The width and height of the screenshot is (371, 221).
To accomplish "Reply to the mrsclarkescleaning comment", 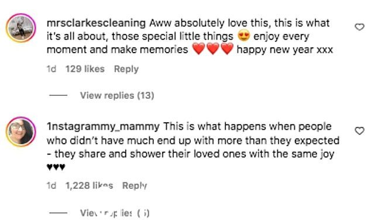I will tap(126, 69).
